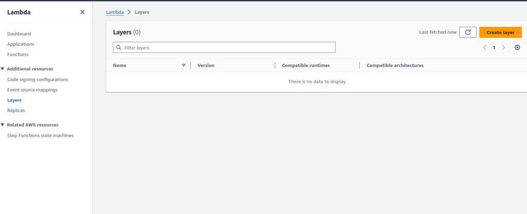Click the Name column header
This screenshot has height=214, width=527.
tap(119, 65)
